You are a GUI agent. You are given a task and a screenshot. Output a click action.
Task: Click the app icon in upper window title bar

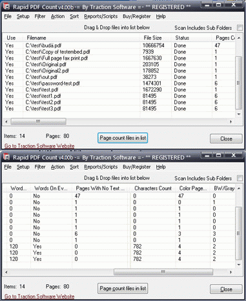point(6,6)
